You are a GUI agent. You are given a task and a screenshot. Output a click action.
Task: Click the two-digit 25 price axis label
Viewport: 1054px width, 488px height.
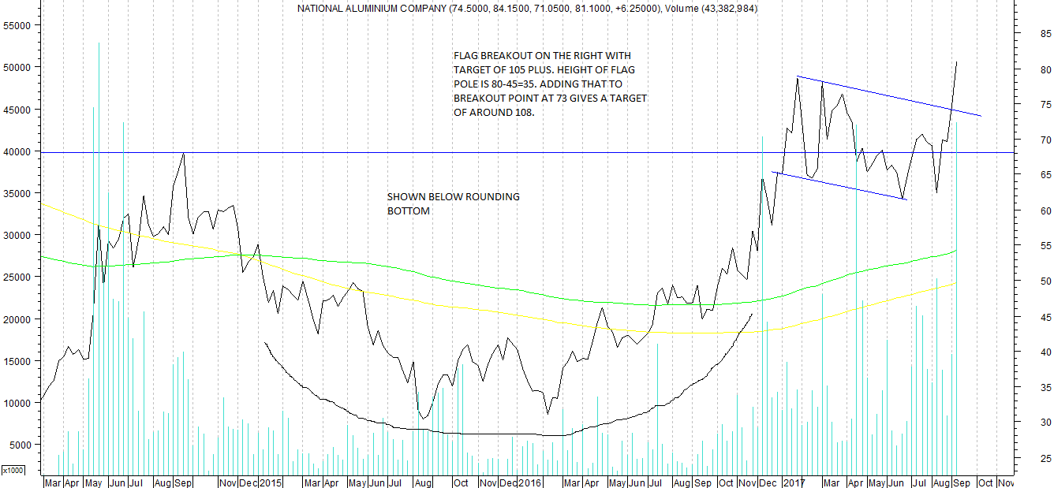pos(1045,458)
